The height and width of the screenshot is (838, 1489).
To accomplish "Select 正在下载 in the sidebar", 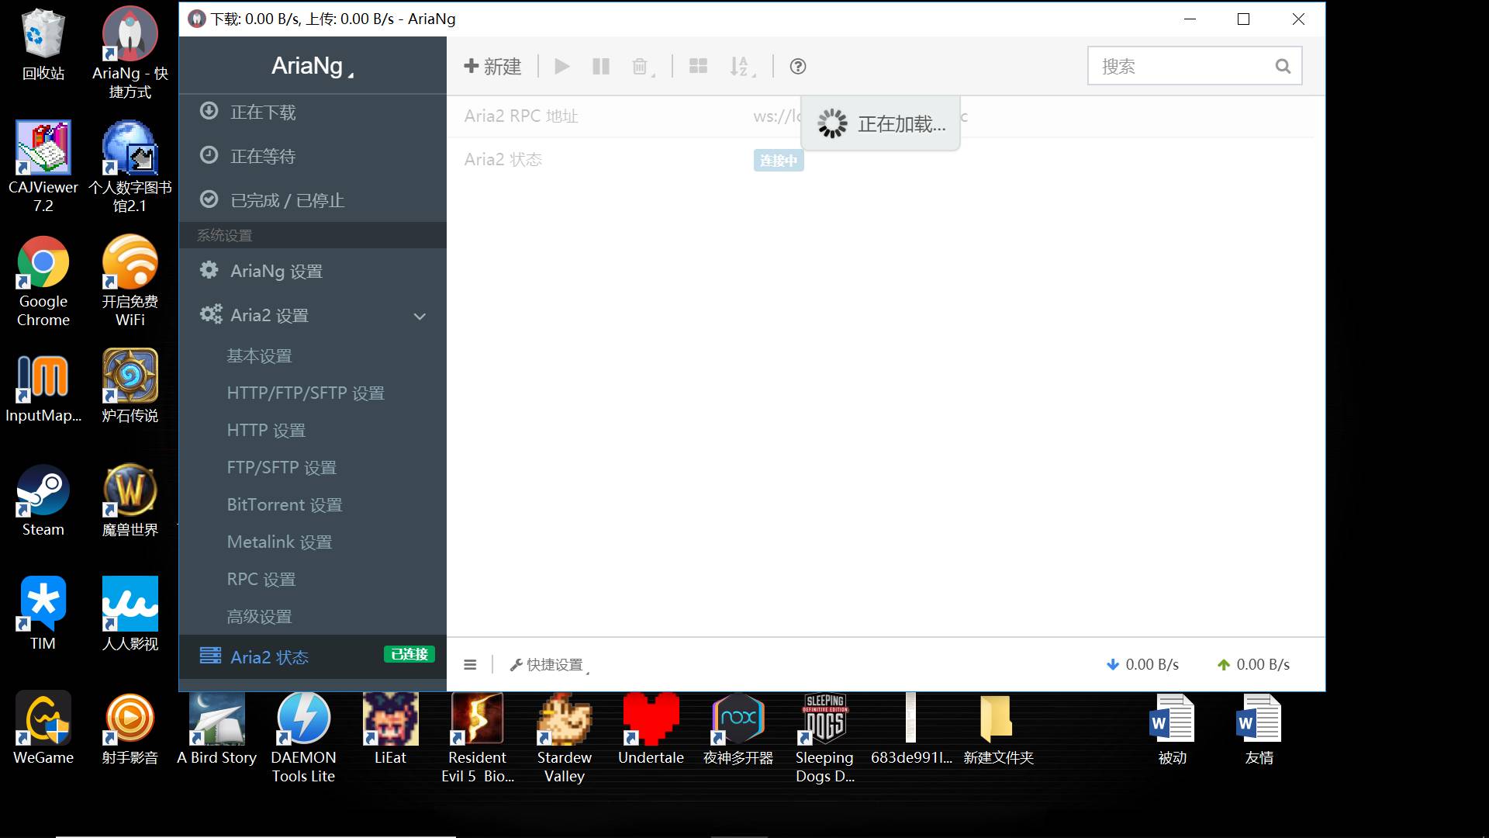I will [x=262, y=113].
